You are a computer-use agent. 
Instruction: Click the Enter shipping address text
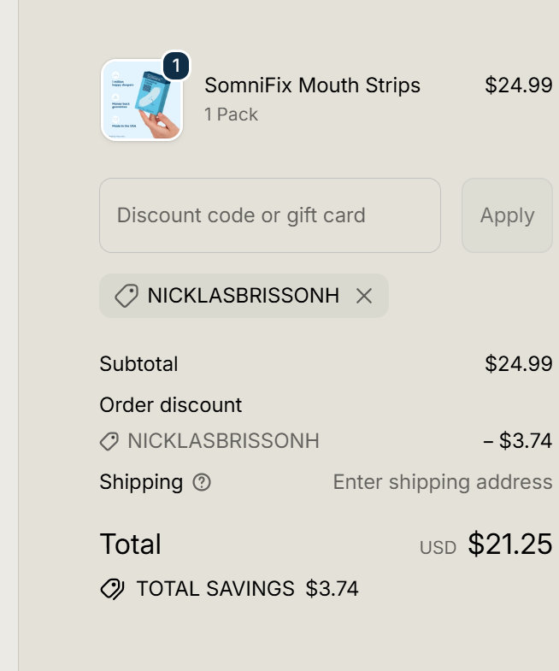(442, 482)
